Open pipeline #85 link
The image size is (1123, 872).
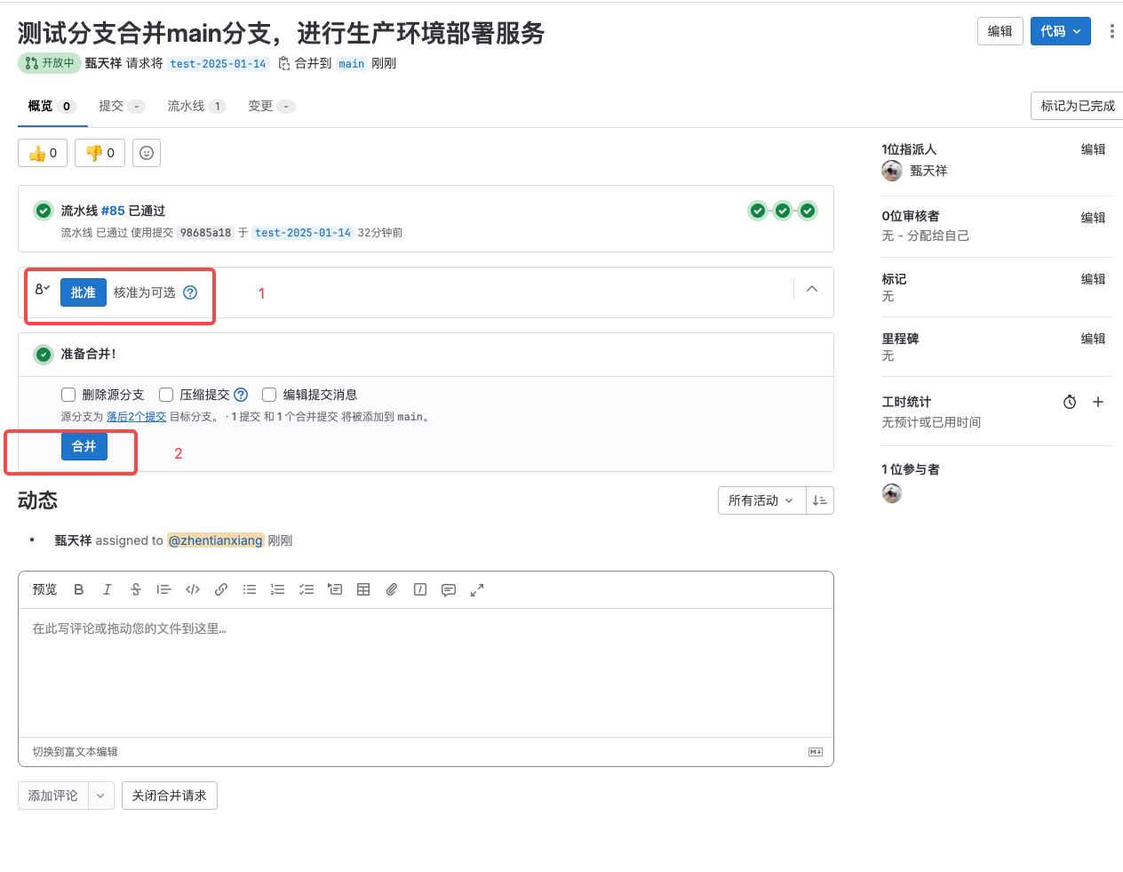pyautogui.click(x=113, y=211)
